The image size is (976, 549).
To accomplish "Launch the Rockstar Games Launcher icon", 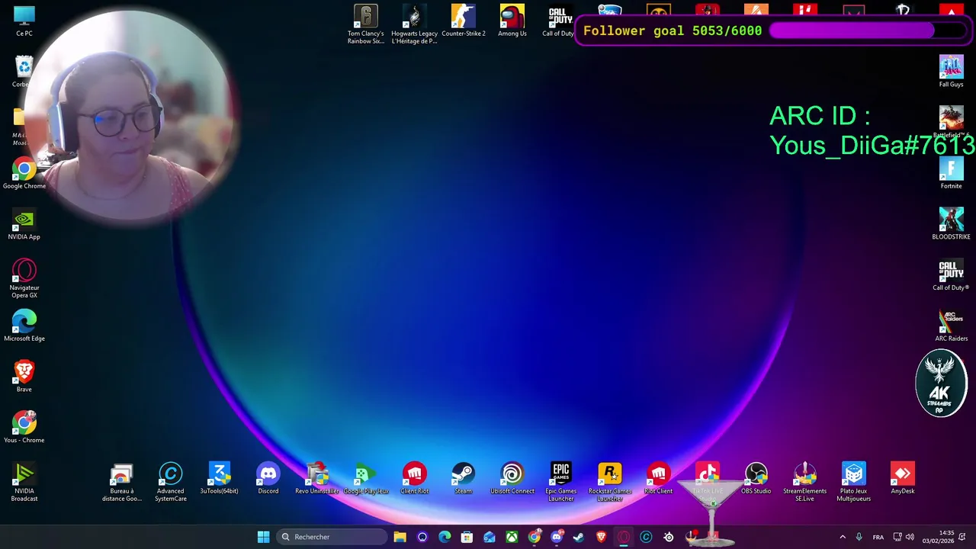I will point(610,483).
